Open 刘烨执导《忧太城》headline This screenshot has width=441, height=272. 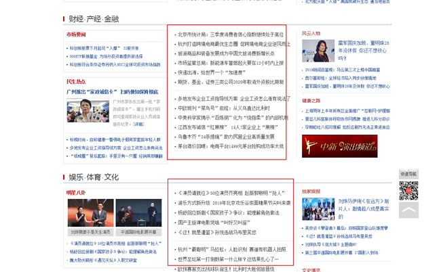tap(331, 244)
